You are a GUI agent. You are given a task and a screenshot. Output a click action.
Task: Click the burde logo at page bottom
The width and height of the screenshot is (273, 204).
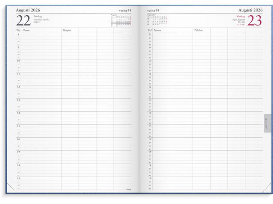128,189
